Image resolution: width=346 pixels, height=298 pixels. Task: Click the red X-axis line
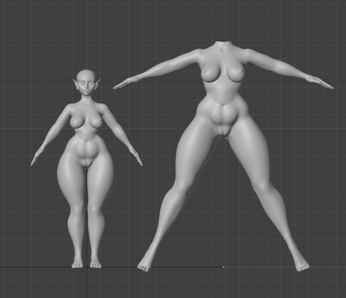(285, 267)
